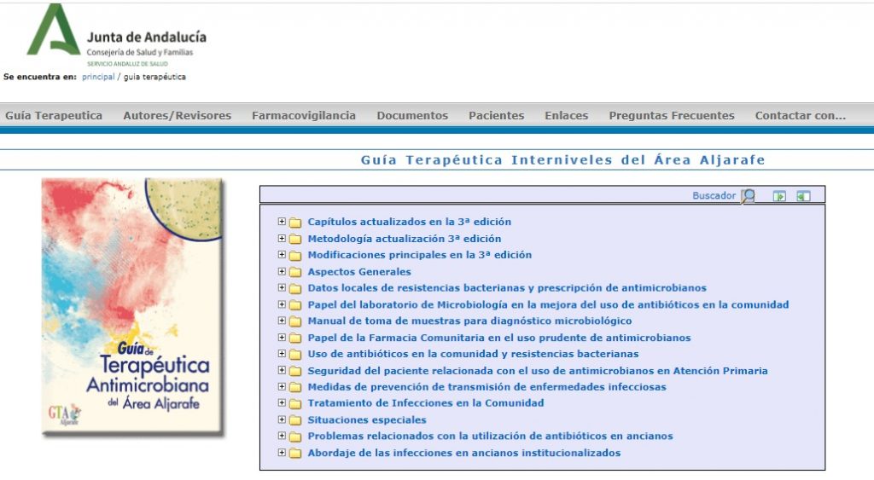Expand Modificaciones principales plus box
Image resolution: width=874 pixels, height=480 pixels.
tap(282, 254)
